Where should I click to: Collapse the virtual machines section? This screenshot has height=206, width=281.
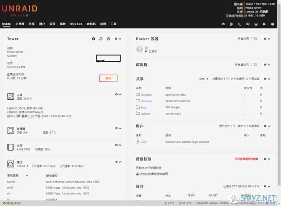(x=269, y=65)
